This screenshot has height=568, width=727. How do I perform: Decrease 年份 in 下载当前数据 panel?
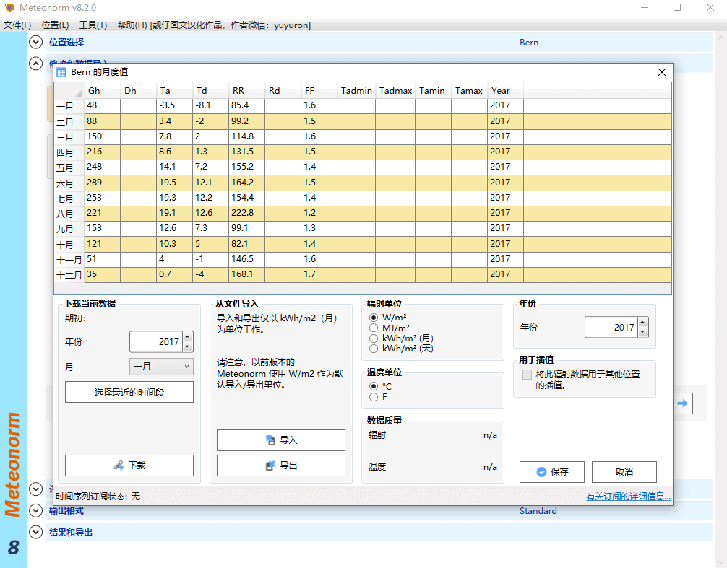(x=188, y=346)
